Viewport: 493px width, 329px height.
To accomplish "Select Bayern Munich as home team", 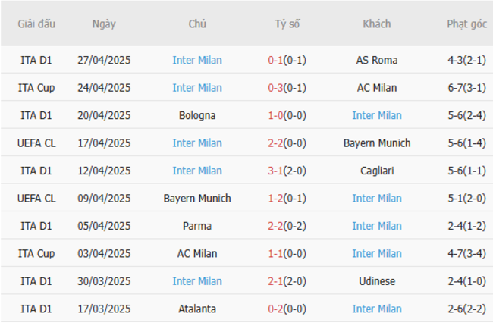I will coord(197,199).
